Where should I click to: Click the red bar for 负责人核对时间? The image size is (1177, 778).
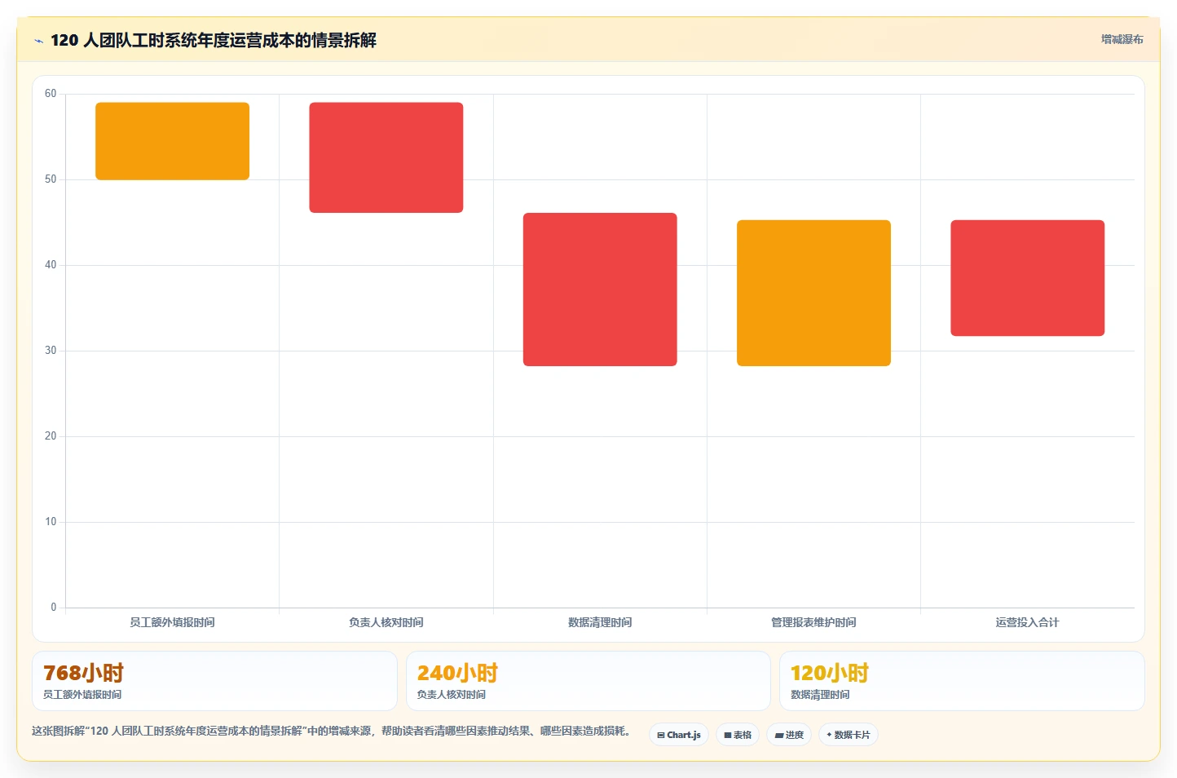coord(386,157)
